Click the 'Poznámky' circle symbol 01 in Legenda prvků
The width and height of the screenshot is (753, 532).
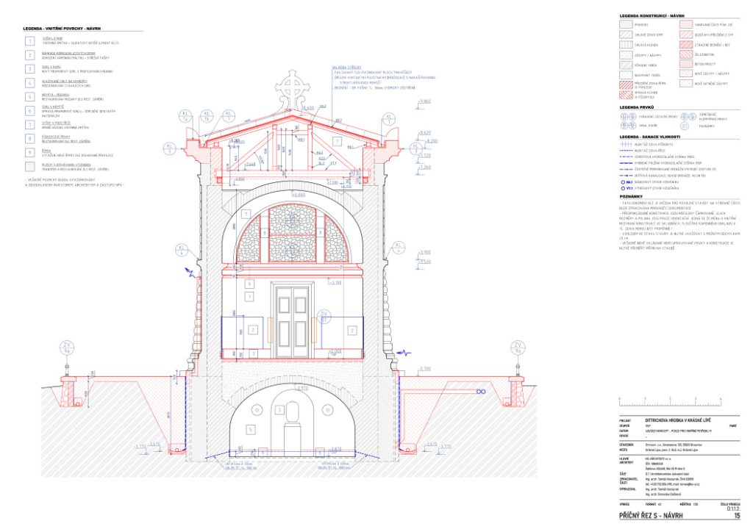pos(685,126)
